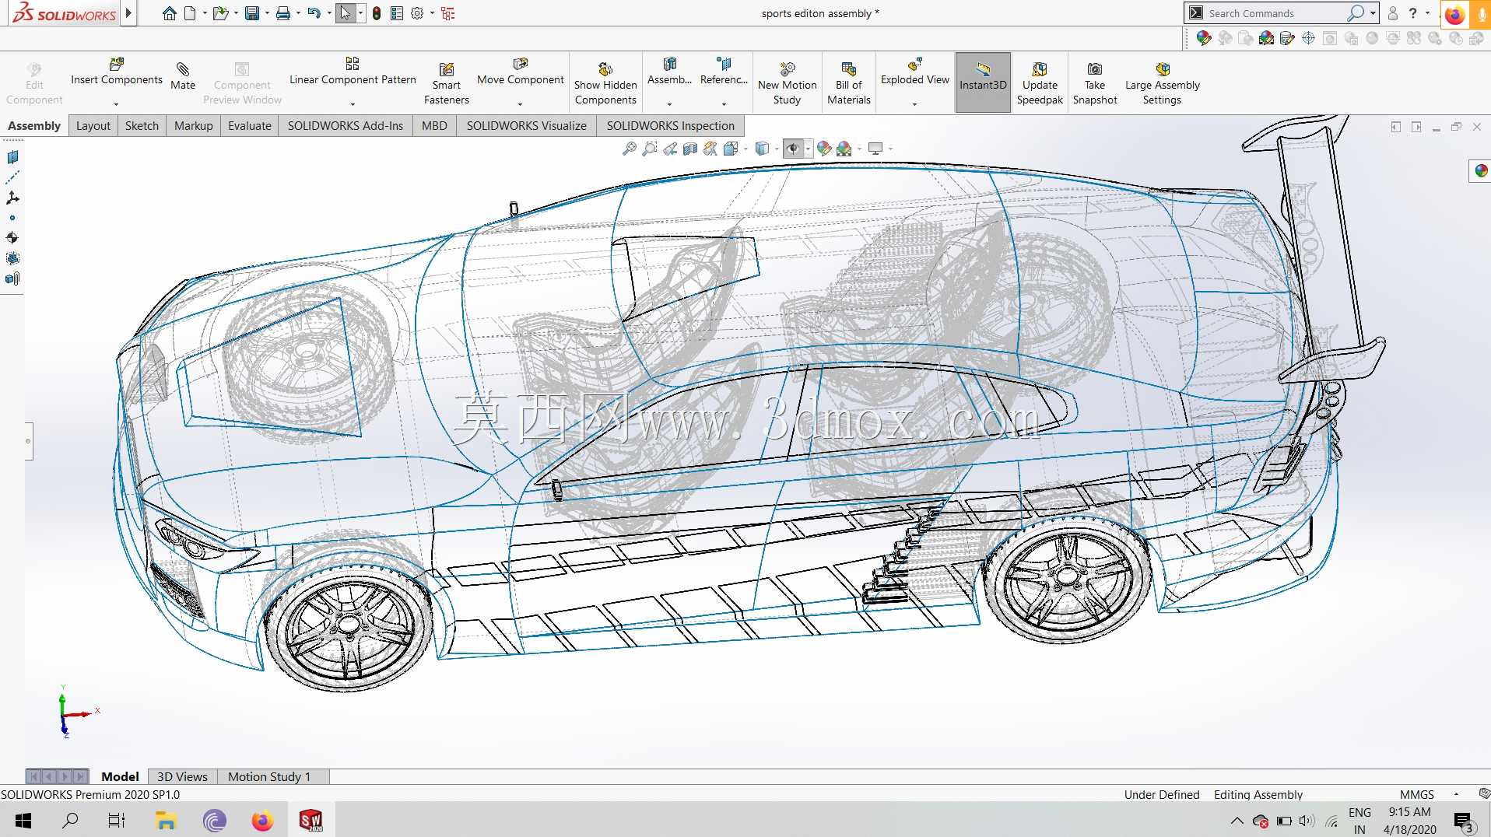Screen dimensions: 1491x837
Task: Open Help question mark dropdown arrow
Action: click(x=1427, y=13)
